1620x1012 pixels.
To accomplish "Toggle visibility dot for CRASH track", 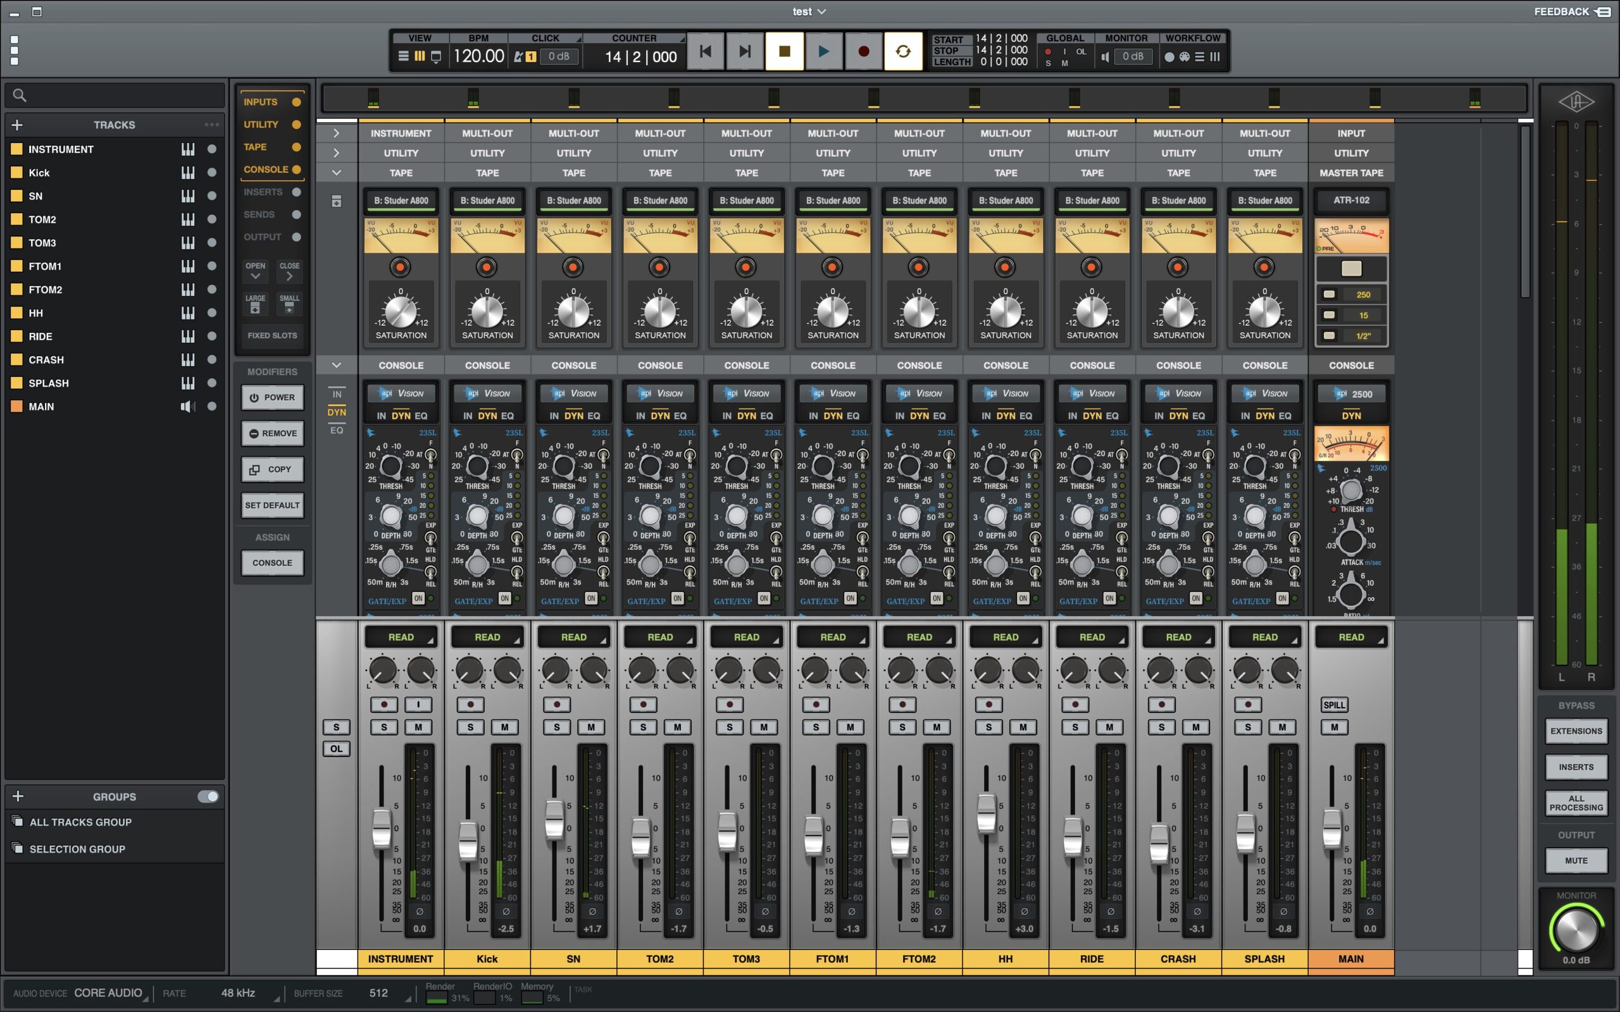I will (212, 359).
